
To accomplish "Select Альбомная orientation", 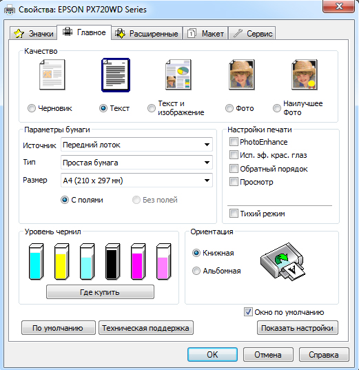I will [196, 271].
